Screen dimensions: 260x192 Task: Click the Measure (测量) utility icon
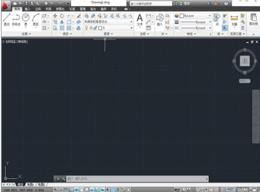234,20
